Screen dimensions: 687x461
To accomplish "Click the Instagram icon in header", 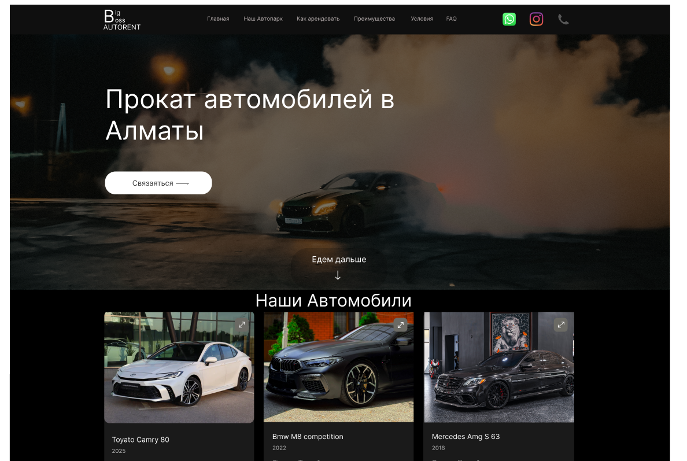I will tap(536, 19).
